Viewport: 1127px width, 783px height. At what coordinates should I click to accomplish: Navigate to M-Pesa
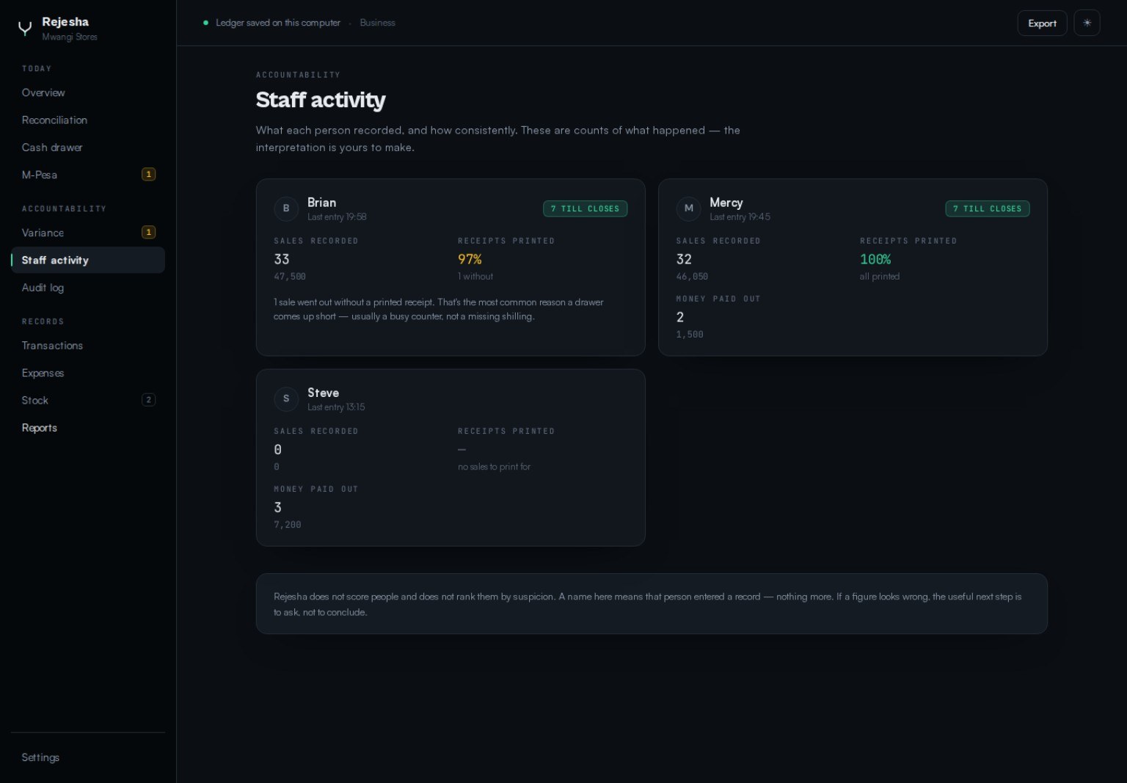[x=88, y=175]
